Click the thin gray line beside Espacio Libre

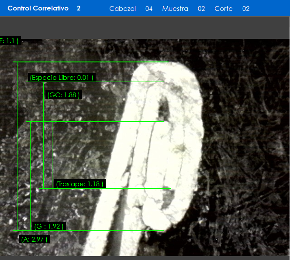coord(127,82)
